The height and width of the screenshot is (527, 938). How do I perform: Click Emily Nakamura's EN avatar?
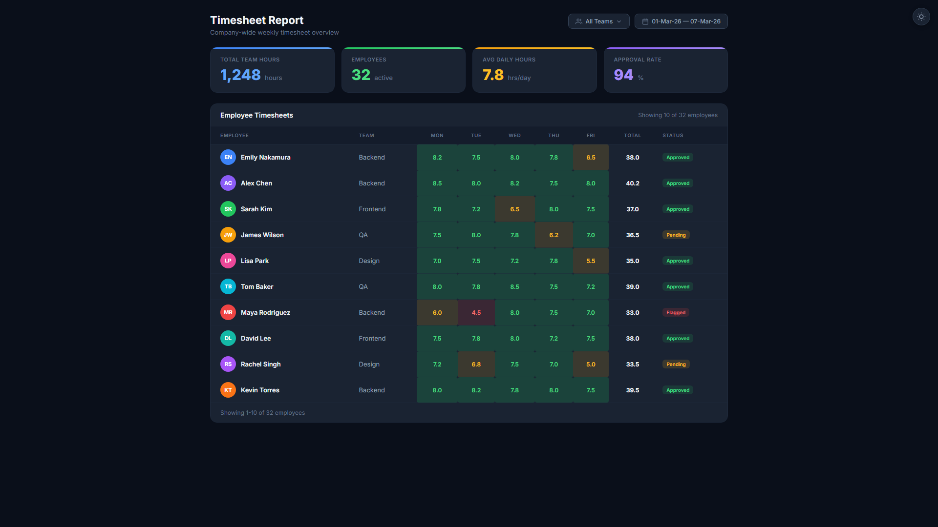point(228,157)
